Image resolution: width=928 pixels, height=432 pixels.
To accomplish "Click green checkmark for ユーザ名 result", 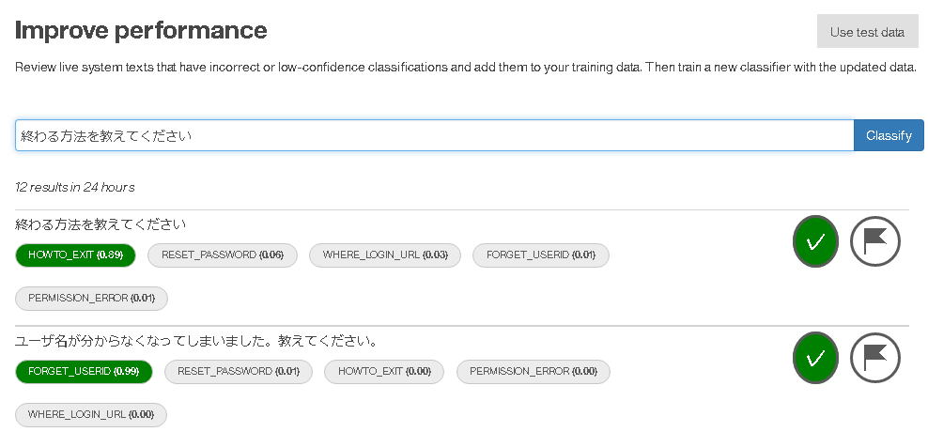I will point(815,358).
